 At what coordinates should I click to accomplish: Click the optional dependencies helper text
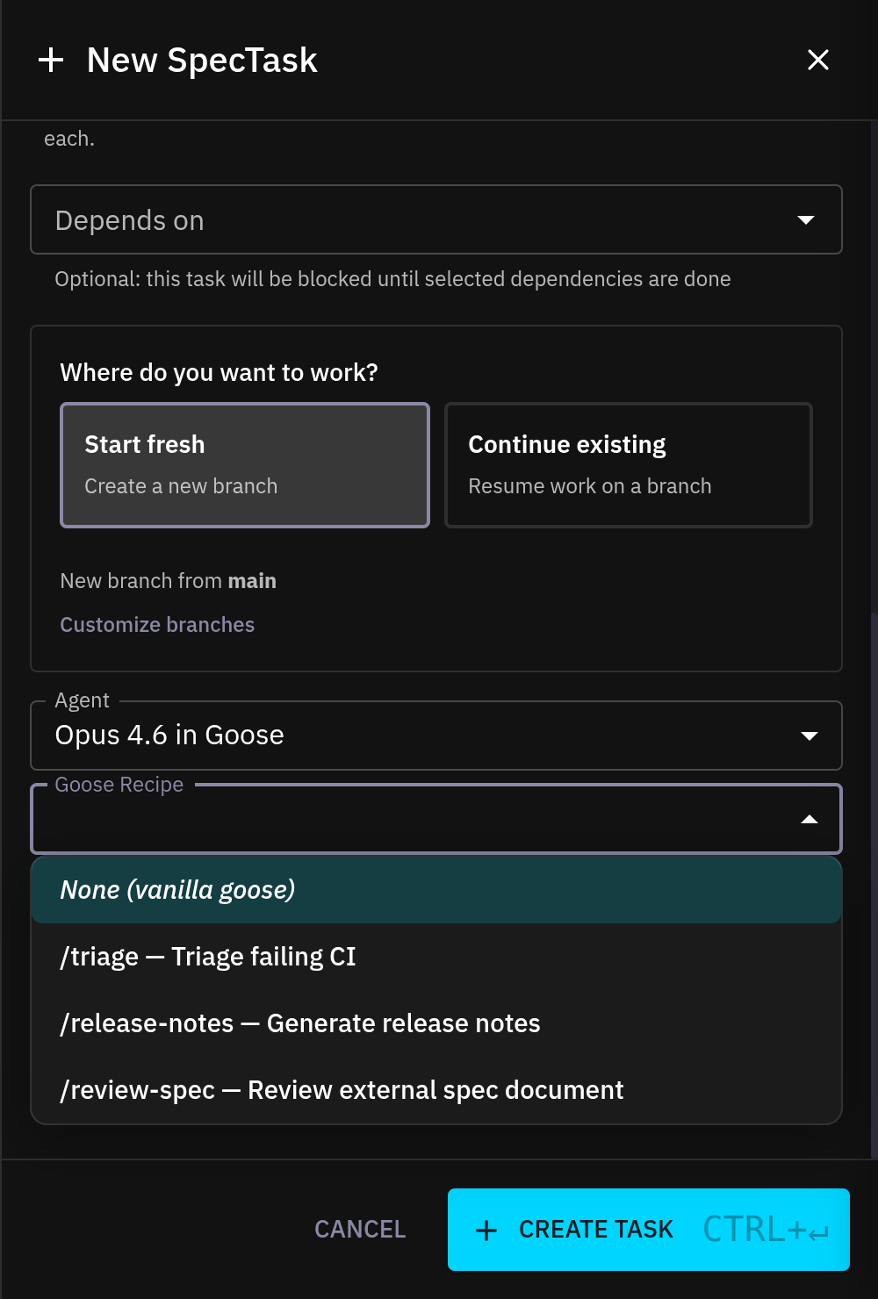pos(392,279)
